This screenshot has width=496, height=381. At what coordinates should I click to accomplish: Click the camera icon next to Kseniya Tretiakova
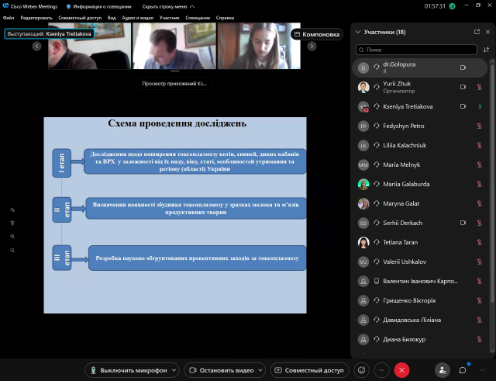point(463,106)
